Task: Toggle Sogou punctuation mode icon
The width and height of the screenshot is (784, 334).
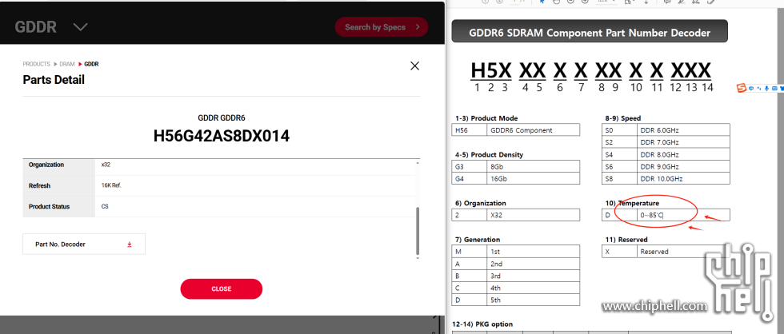Action: click(759, 89)
